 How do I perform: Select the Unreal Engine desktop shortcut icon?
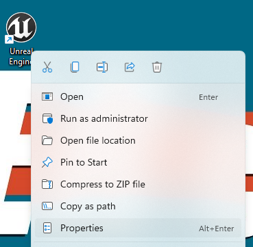(21, 27)
